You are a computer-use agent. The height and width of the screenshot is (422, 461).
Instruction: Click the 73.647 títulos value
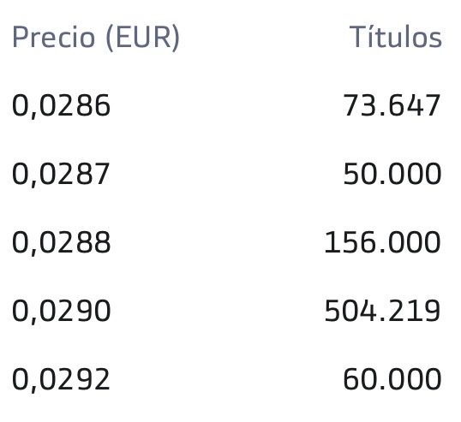pyautogui.click(x=392, y=105)
